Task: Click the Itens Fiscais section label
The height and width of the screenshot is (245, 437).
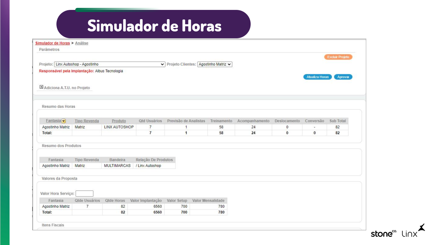Action: click(x=53, y=225)
